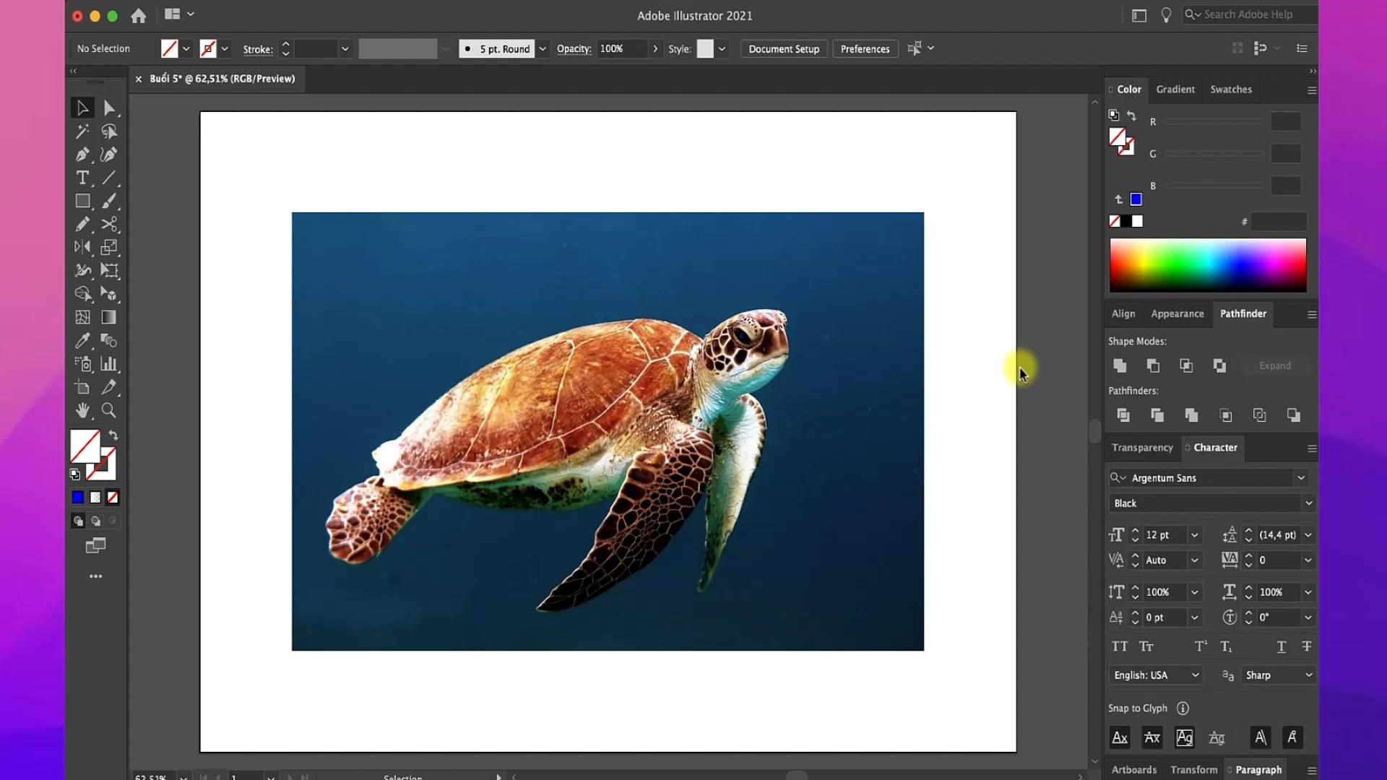Select the Type tool
This screenshot has width=1387, height=780.
(82, 178)
